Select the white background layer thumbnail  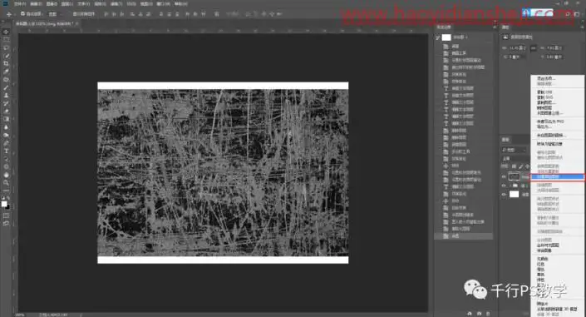pos(515,194)
